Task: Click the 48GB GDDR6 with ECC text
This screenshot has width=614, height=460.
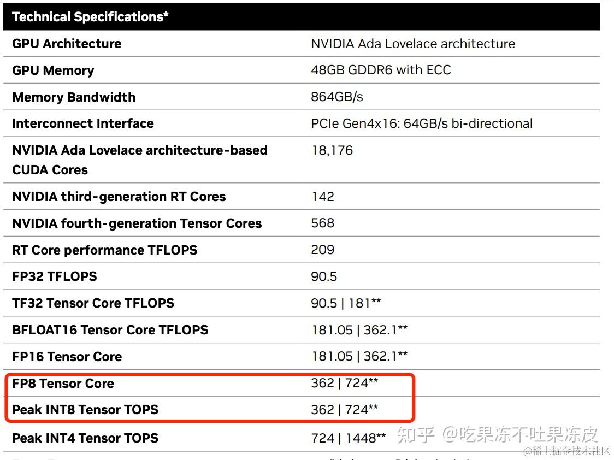Action: coord(380,70)
